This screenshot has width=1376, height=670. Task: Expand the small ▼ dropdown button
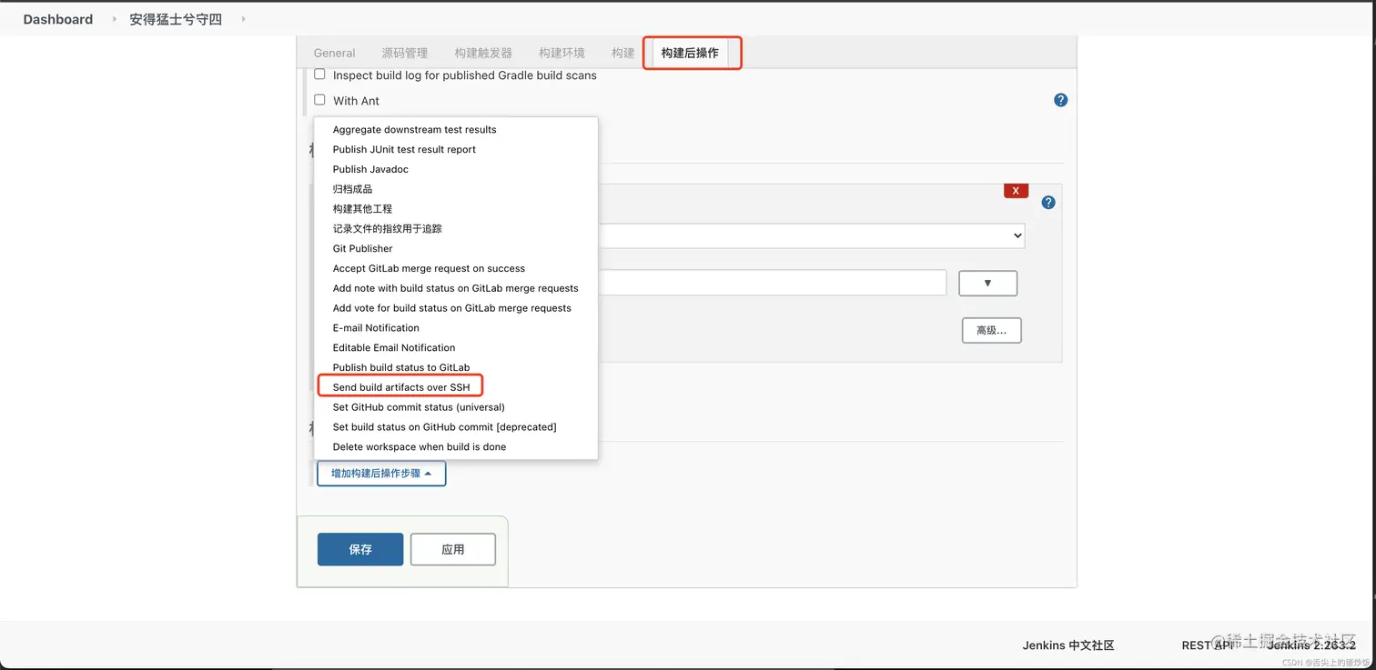tap(987, 283)
